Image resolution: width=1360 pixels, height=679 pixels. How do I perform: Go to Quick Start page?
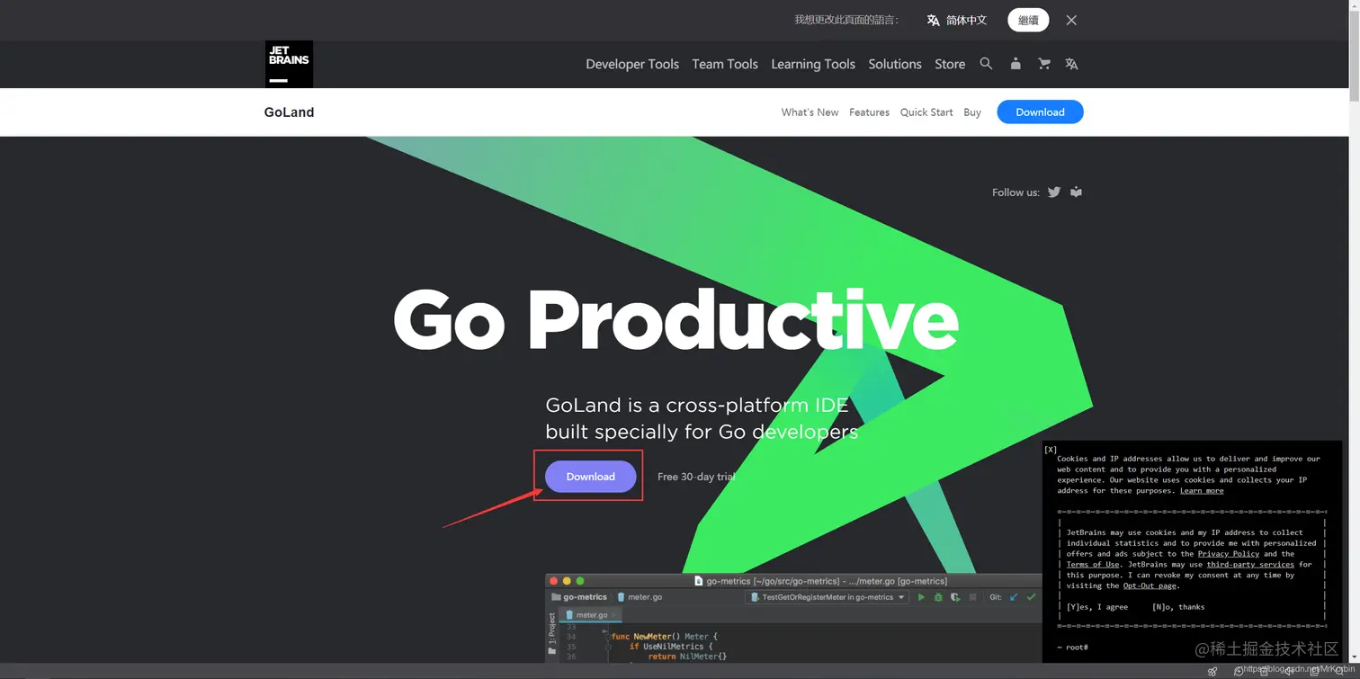click(x=926, y=112)
